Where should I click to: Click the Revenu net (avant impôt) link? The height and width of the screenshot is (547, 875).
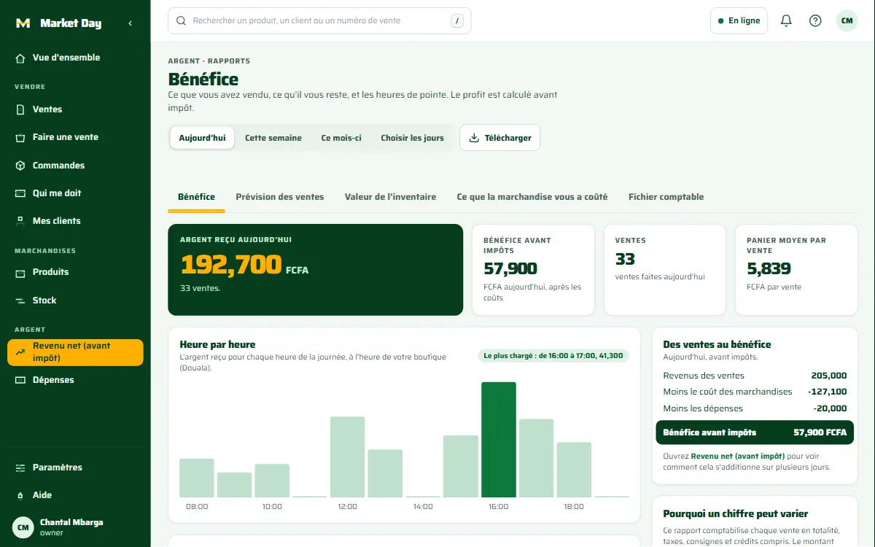pyautogui.click(x=738, y=457)
